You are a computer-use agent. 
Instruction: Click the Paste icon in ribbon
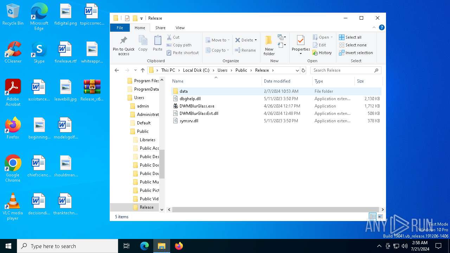pyautogui.click(x=157, y=41)
